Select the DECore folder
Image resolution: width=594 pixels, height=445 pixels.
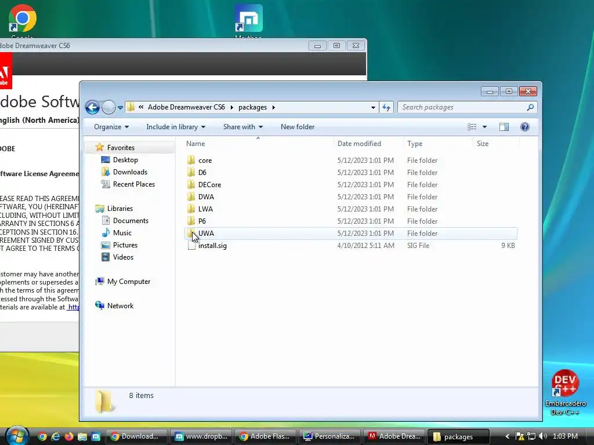click(209, 185)
